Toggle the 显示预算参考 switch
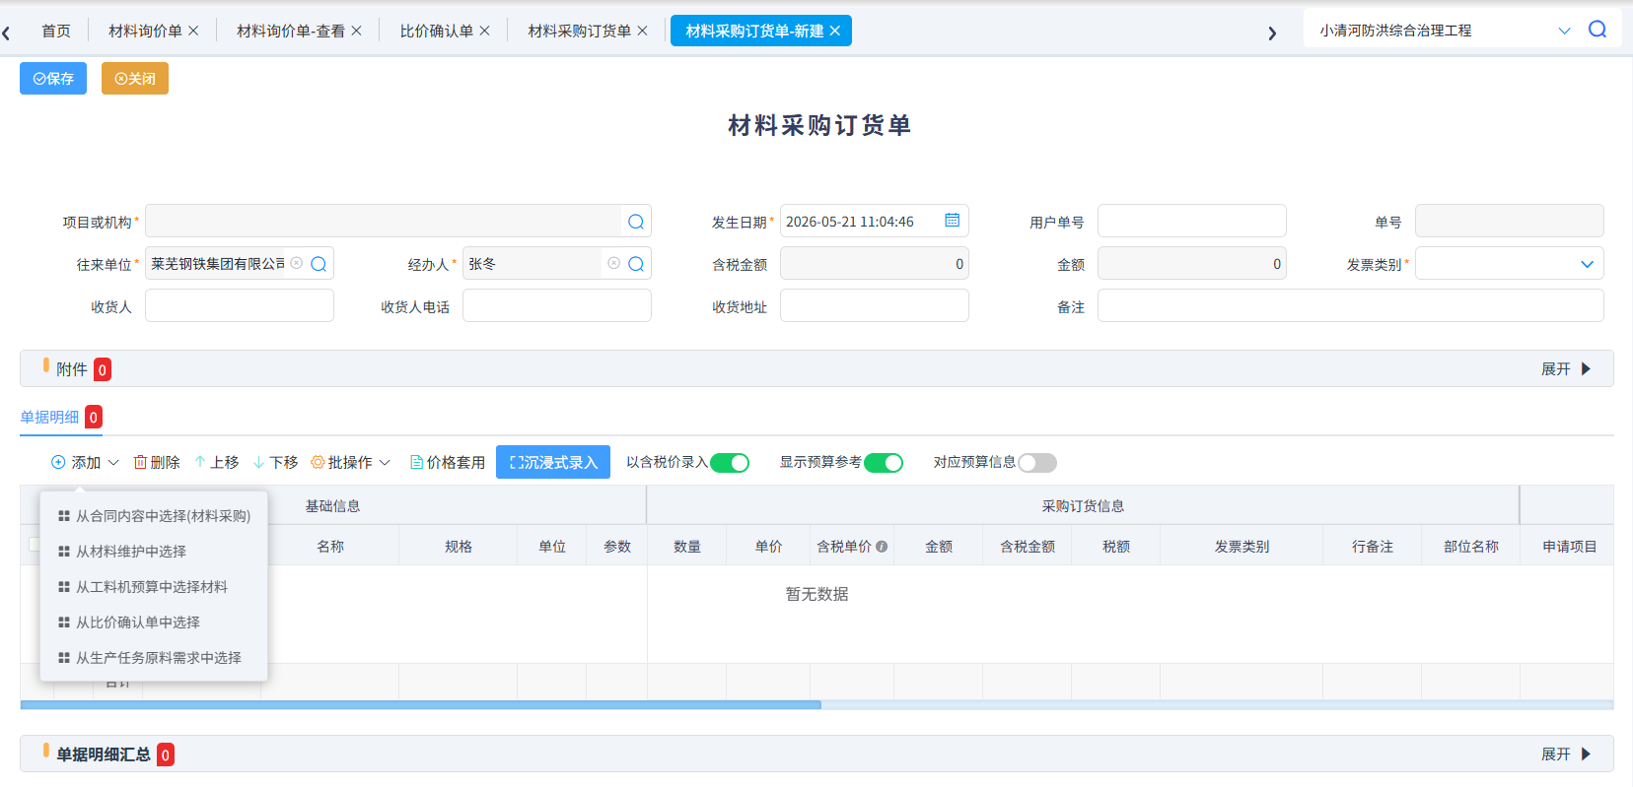 884,463
